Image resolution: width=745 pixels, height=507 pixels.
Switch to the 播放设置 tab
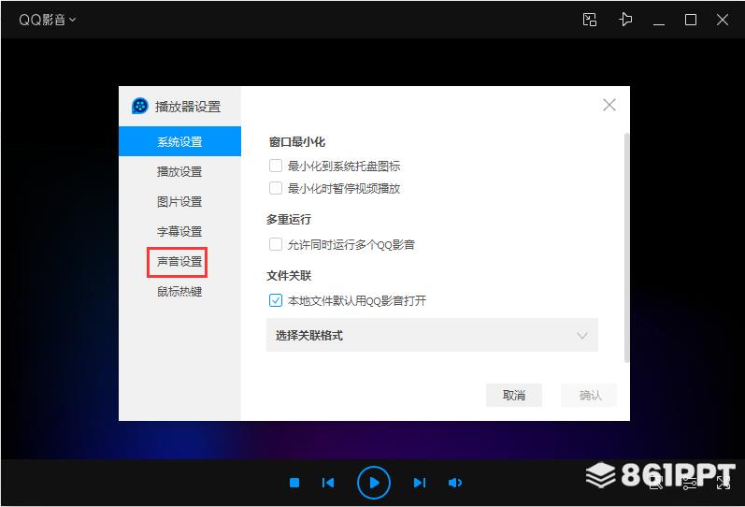pos(179,171)
